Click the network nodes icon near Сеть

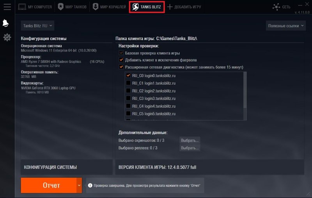pyautogui.click(x=277, y=7)
